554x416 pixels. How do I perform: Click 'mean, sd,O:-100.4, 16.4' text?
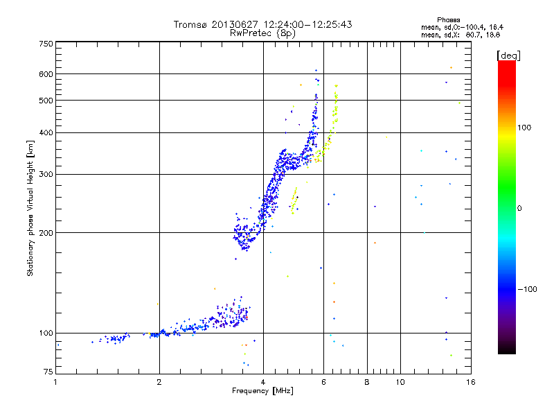point(462,28)
